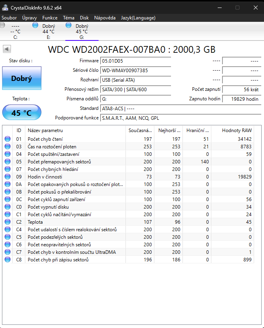Viewport: 264px width, 328px height.
Task: Click status orb for attribute C2 Teplota
Action: pos(8,222)
